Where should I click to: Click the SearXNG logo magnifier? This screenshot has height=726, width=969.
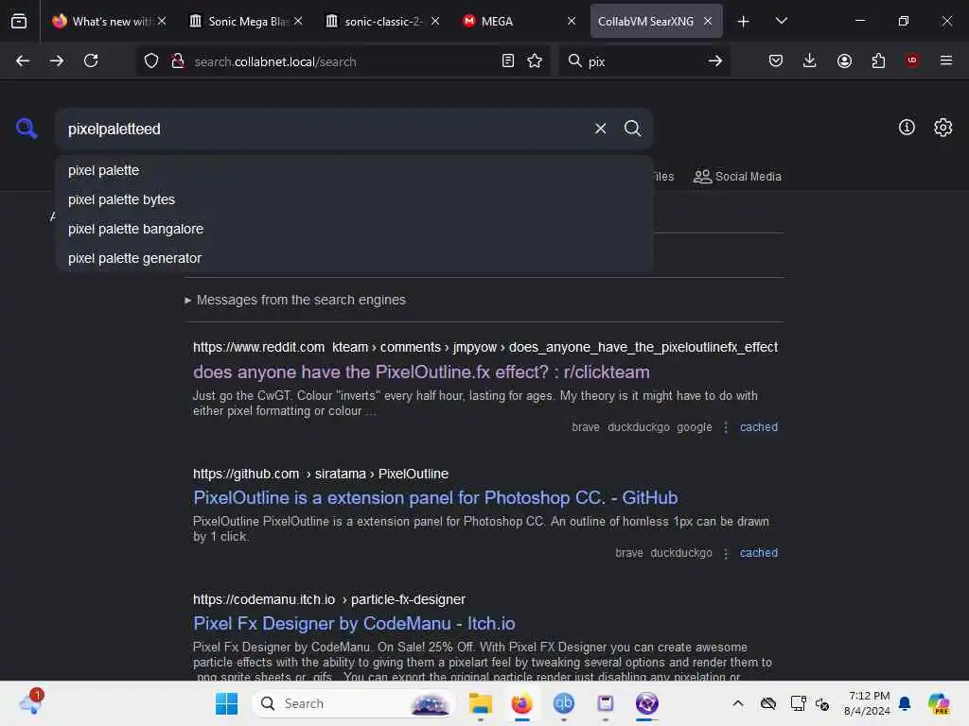(x=26, y=129)
